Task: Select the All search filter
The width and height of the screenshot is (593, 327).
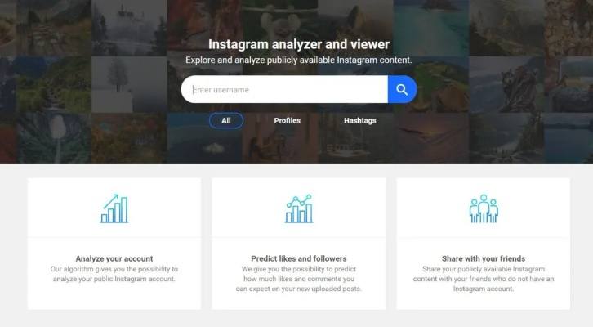Action: coord(225,120)
